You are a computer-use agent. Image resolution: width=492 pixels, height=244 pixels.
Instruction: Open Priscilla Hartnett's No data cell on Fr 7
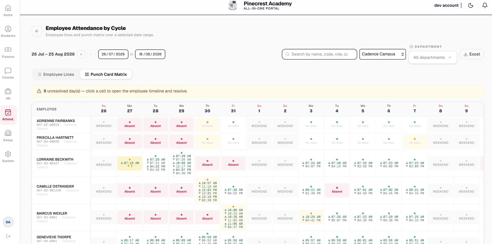coord(415,141)
